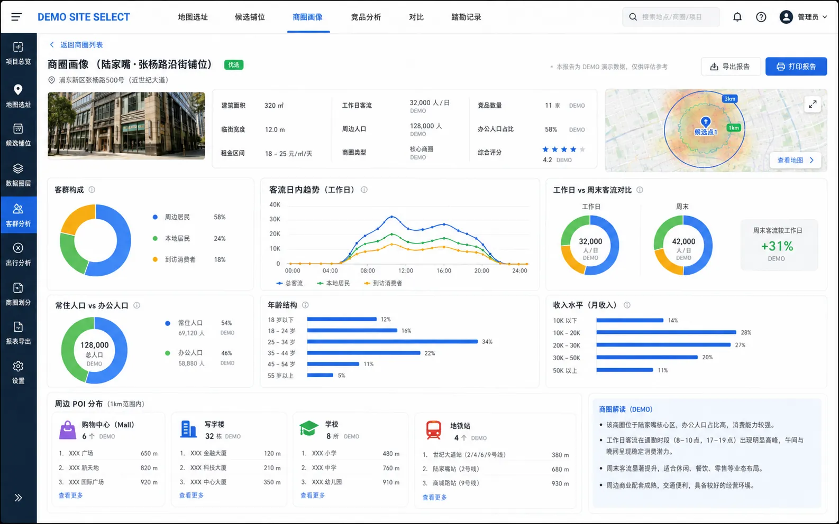
Task: Open 出行分析 sidebar icon
Action: click(x=18, y=248)
